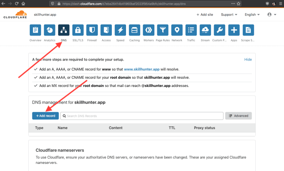The height and width of the screenshot is (171, 284).
Task: Reload the page with the refresh icon
Action: [x=17, y=4]
